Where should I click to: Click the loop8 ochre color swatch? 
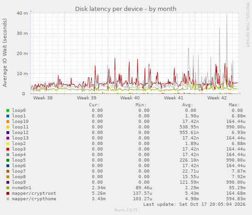tap(8, 177)
